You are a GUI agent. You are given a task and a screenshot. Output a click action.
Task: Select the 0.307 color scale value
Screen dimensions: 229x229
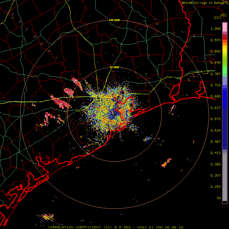[216, 176]
